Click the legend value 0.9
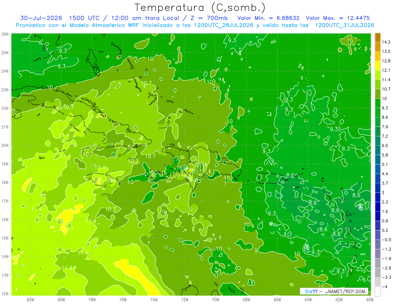Image resolution: width=393 pixels, height=304 pixels. click(x=385, y=221)
